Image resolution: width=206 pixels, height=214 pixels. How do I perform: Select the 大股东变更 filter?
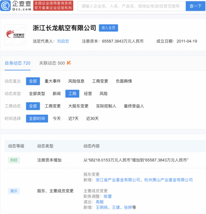[x=78, y=106]
